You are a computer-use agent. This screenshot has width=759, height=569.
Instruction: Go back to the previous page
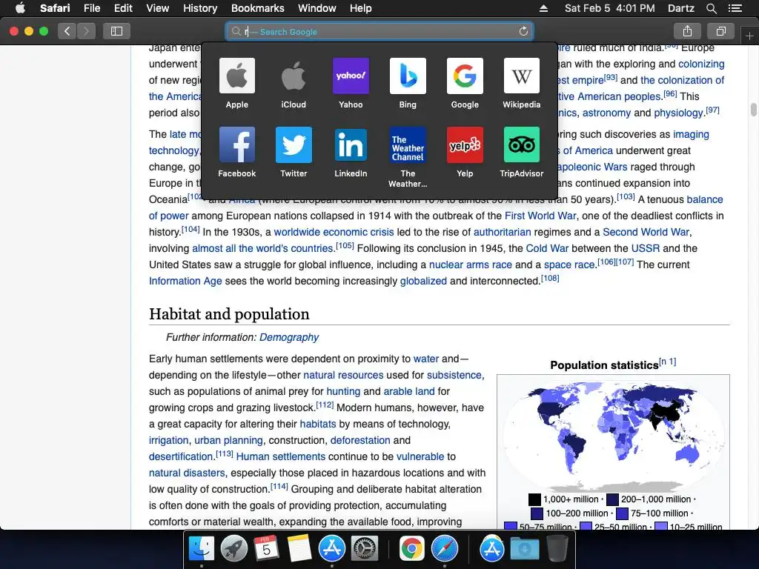pyautogui.click(x=67, y=31)
